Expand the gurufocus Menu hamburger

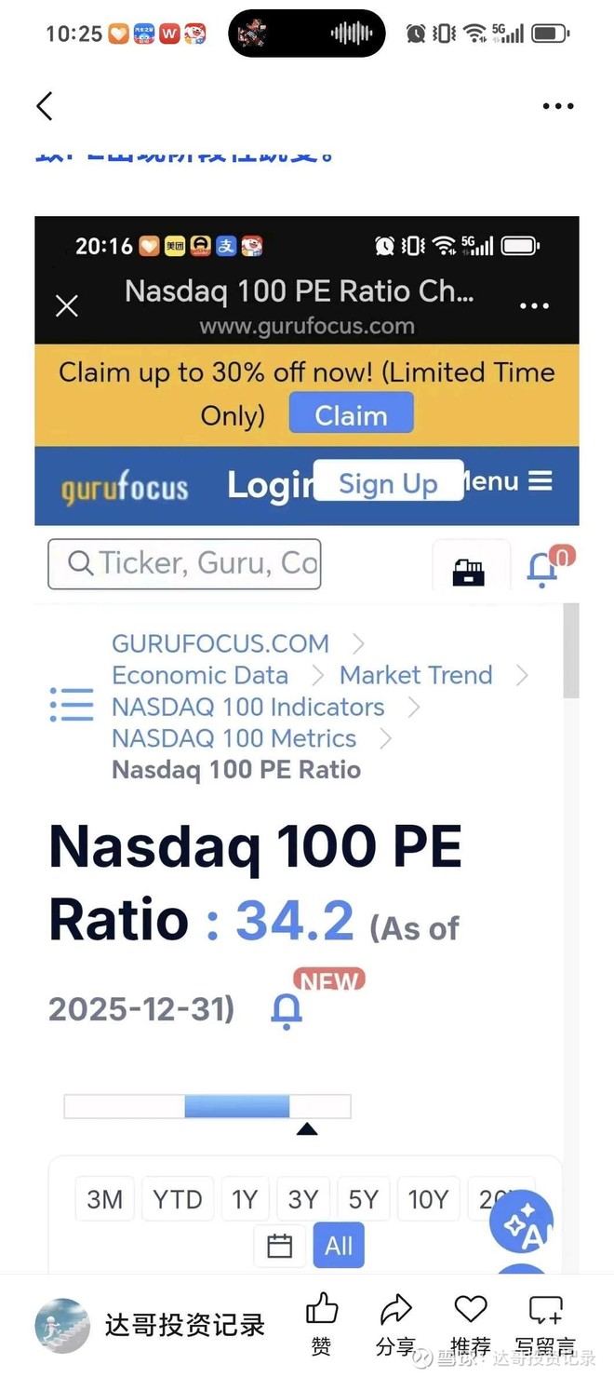(539, 480)
